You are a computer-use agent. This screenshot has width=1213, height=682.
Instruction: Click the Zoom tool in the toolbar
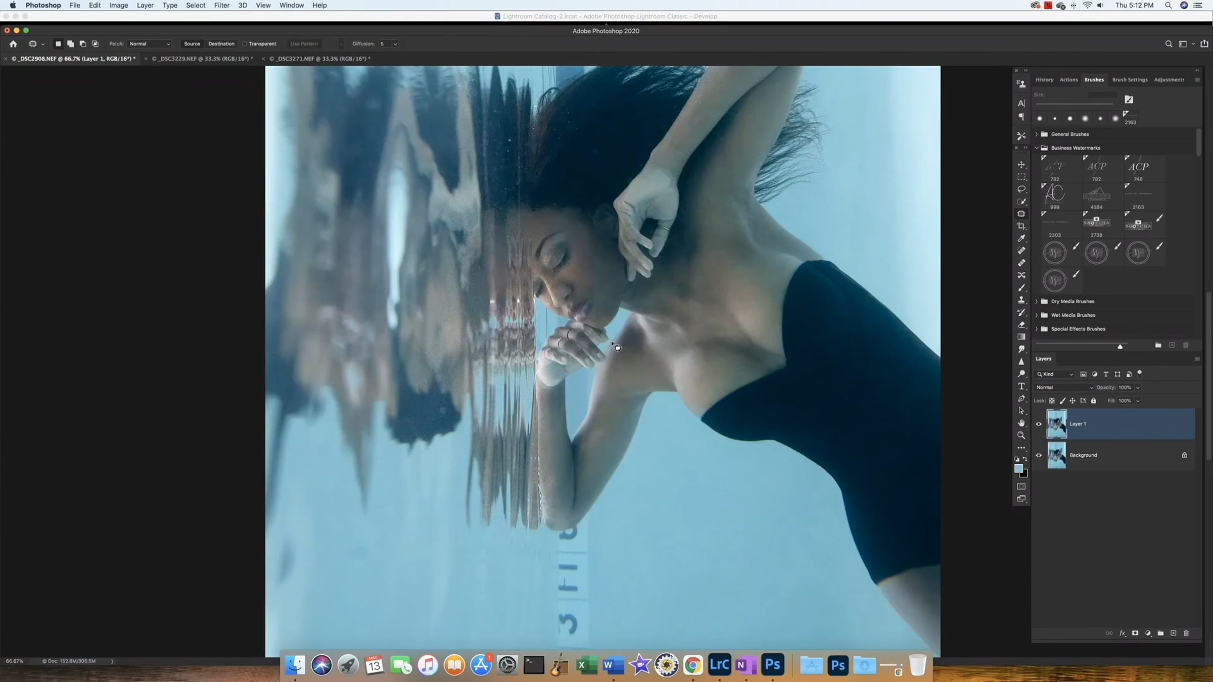pos(1021,435)
